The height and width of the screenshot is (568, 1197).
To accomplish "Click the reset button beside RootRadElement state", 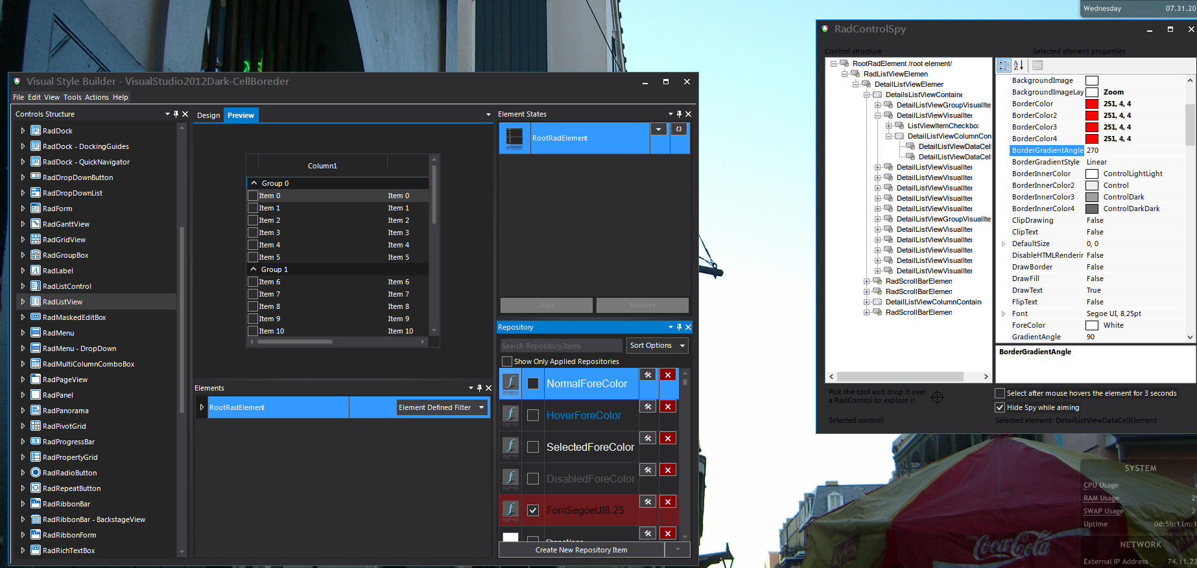I will click(679, 130).
